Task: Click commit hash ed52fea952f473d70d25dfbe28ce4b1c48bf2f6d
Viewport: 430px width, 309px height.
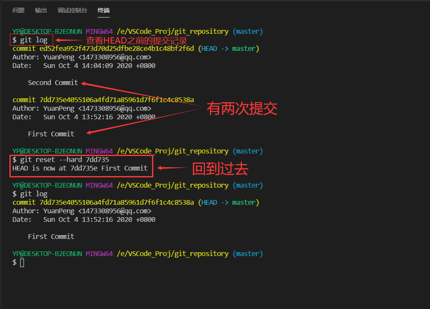Action: pos(116,49)
